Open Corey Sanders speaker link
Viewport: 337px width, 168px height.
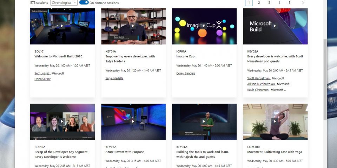(x=186, y=73)
